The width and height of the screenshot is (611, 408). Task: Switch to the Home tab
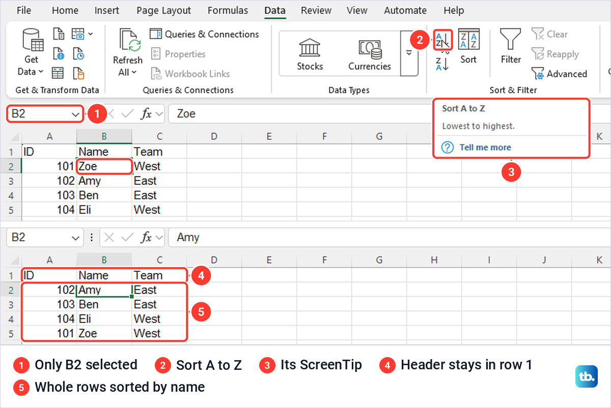65,10
